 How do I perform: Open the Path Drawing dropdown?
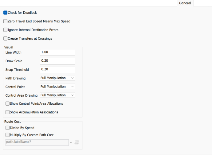(x=57, y=78)
